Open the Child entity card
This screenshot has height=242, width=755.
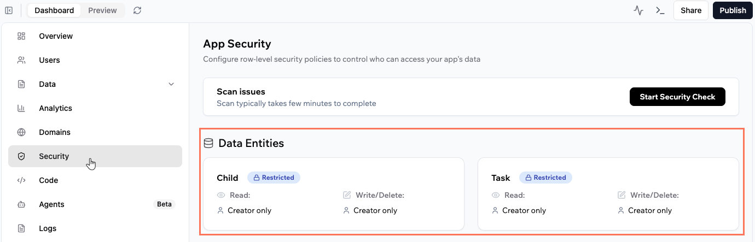pos(333,194)
